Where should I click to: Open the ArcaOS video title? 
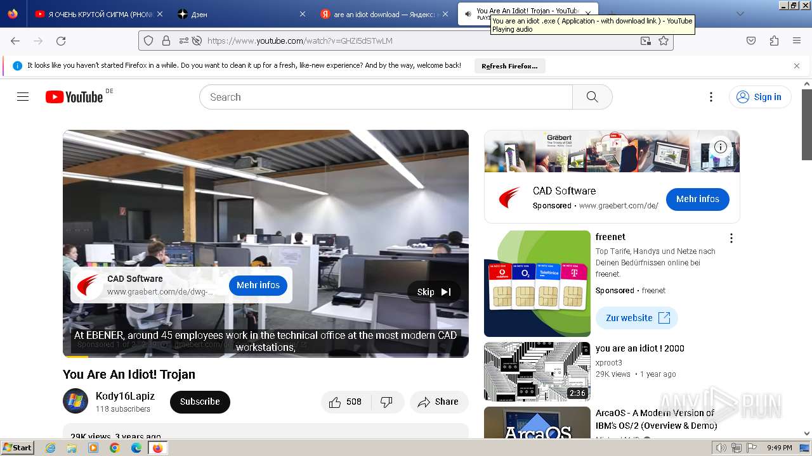tap(655, 419)
